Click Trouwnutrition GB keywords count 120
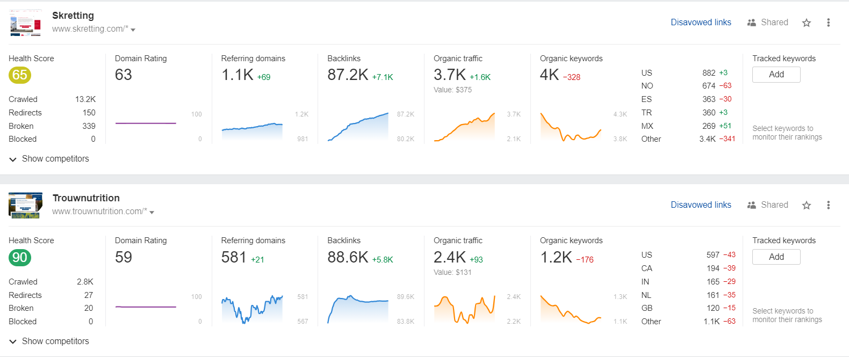849x357 pixels. [713, 308]
